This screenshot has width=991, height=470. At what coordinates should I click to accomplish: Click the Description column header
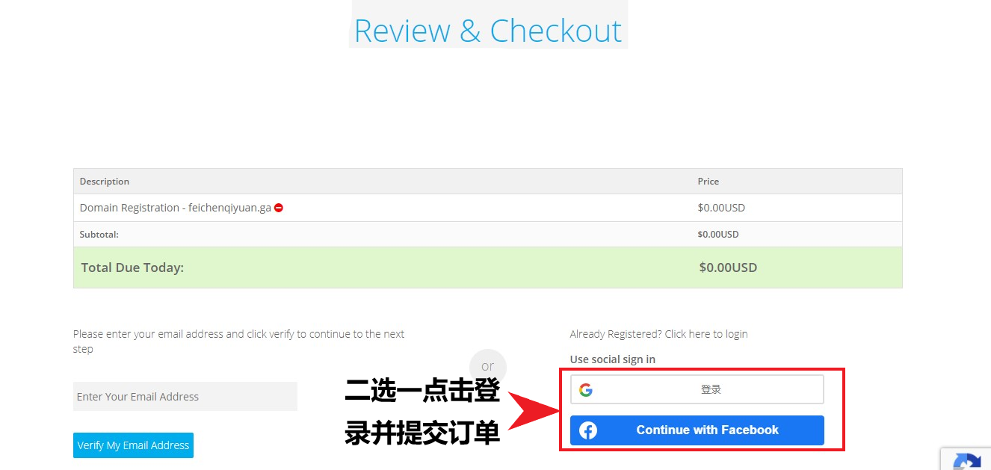[x=105, y=182]
